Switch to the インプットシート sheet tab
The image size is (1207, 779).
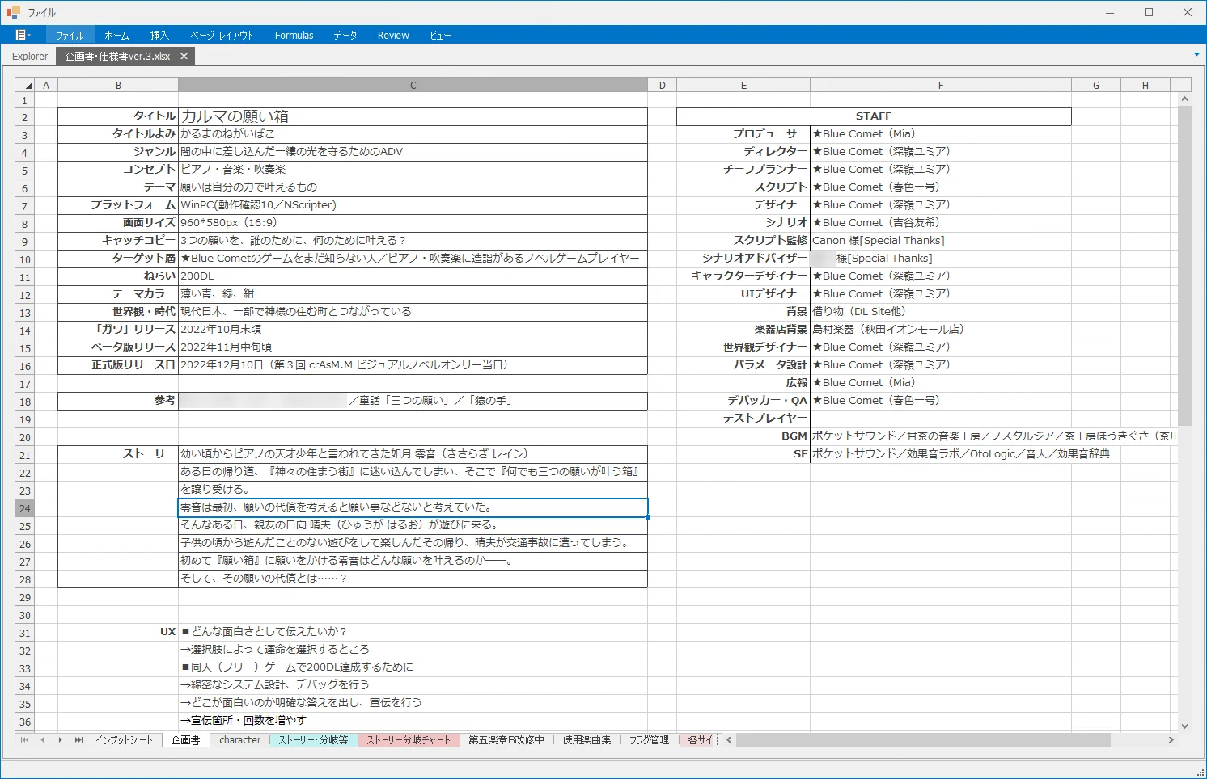point(125,739)
